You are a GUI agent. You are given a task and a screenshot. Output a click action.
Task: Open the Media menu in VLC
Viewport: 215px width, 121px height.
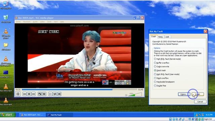coord(18,22)
